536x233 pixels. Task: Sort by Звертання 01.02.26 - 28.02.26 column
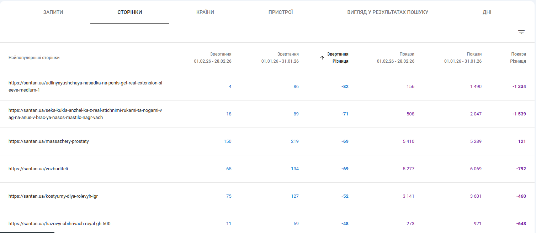(213, 58)
